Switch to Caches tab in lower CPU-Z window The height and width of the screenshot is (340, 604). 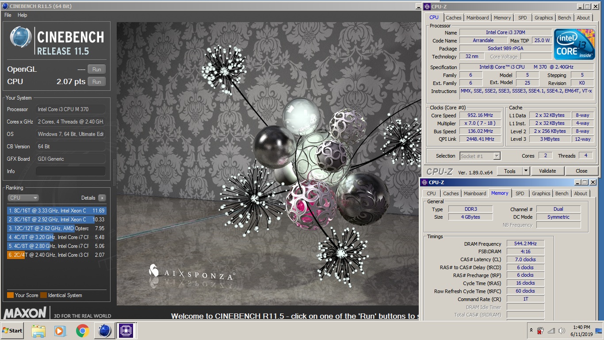coord(451,193)
